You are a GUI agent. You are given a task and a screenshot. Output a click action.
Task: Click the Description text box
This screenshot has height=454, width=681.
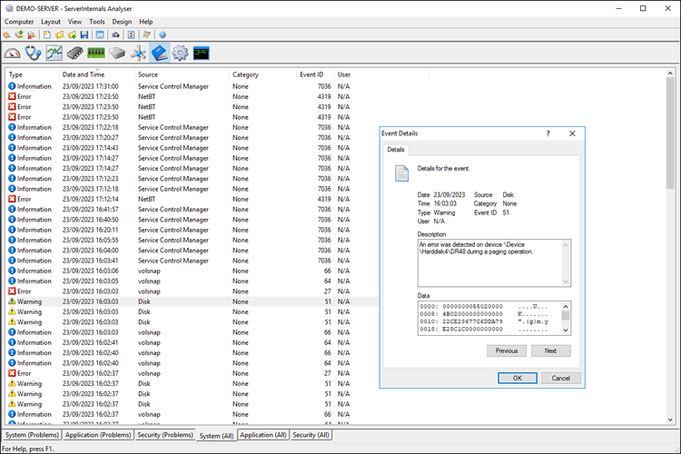(494, 262)
